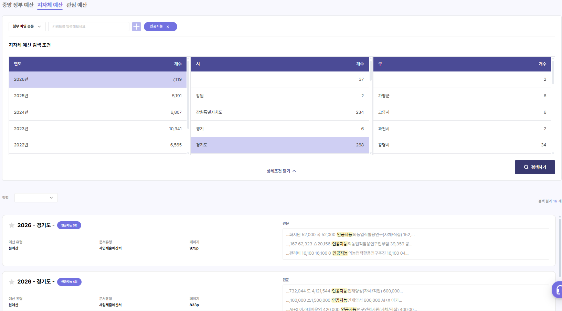The image size is (562, 311).
Task: Choose 강원특별자치도 in the 시 list
Action: coord(279,112)
